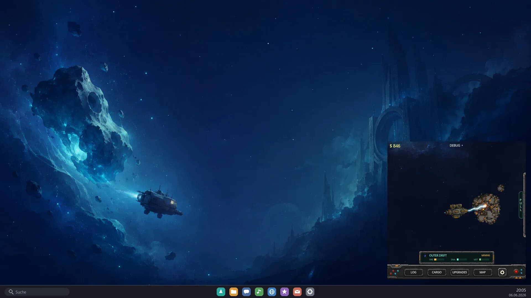Open the teal triangle app in taskbar
This screenshot has height=298, width=531.
click(x=221, y=292)
